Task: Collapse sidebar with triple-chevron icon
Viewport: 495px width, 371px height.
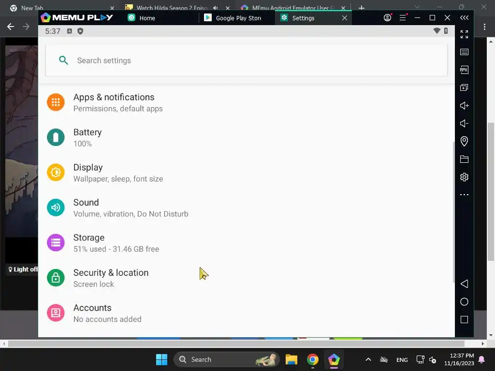Action: click(x=464, y=18)
